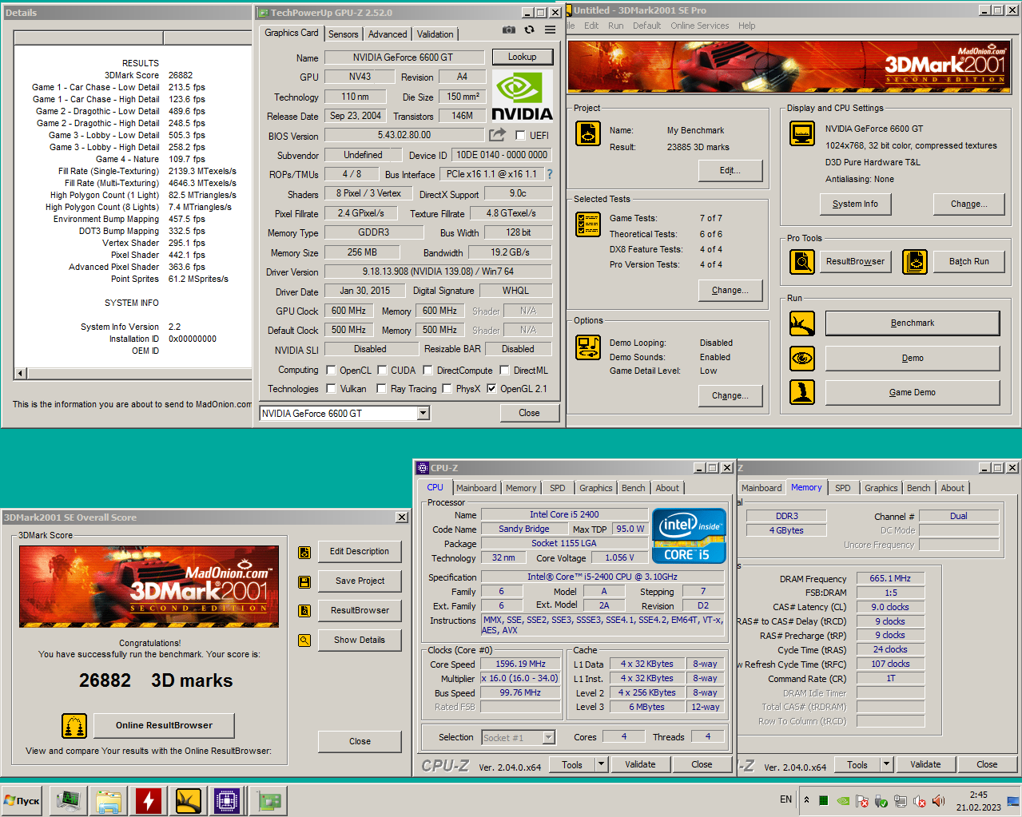Click the monitor icon in Display settings

802,133
